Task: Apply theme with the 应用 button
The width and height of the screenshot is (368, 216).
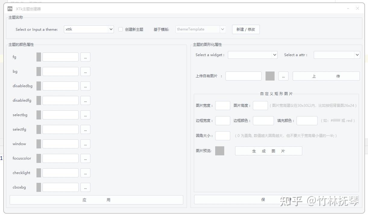Action: (x=96, y=199)
